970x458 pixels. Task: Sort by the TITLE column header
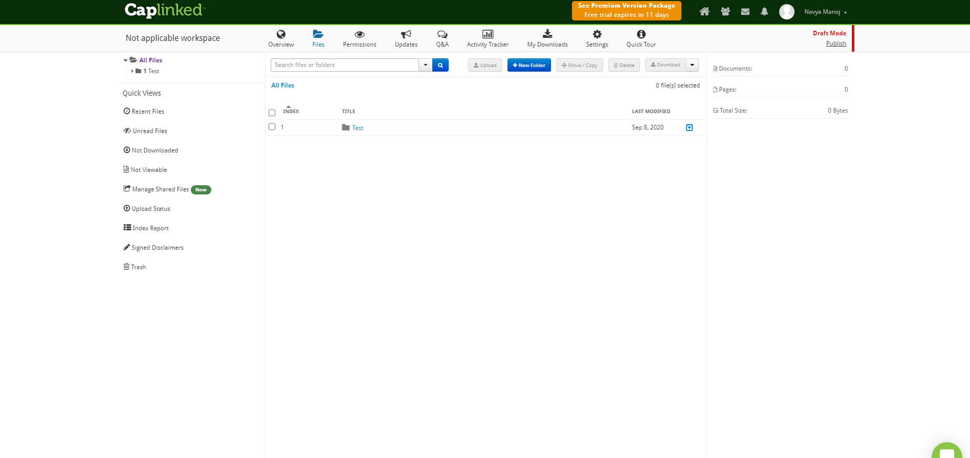[x=348, y=111]
